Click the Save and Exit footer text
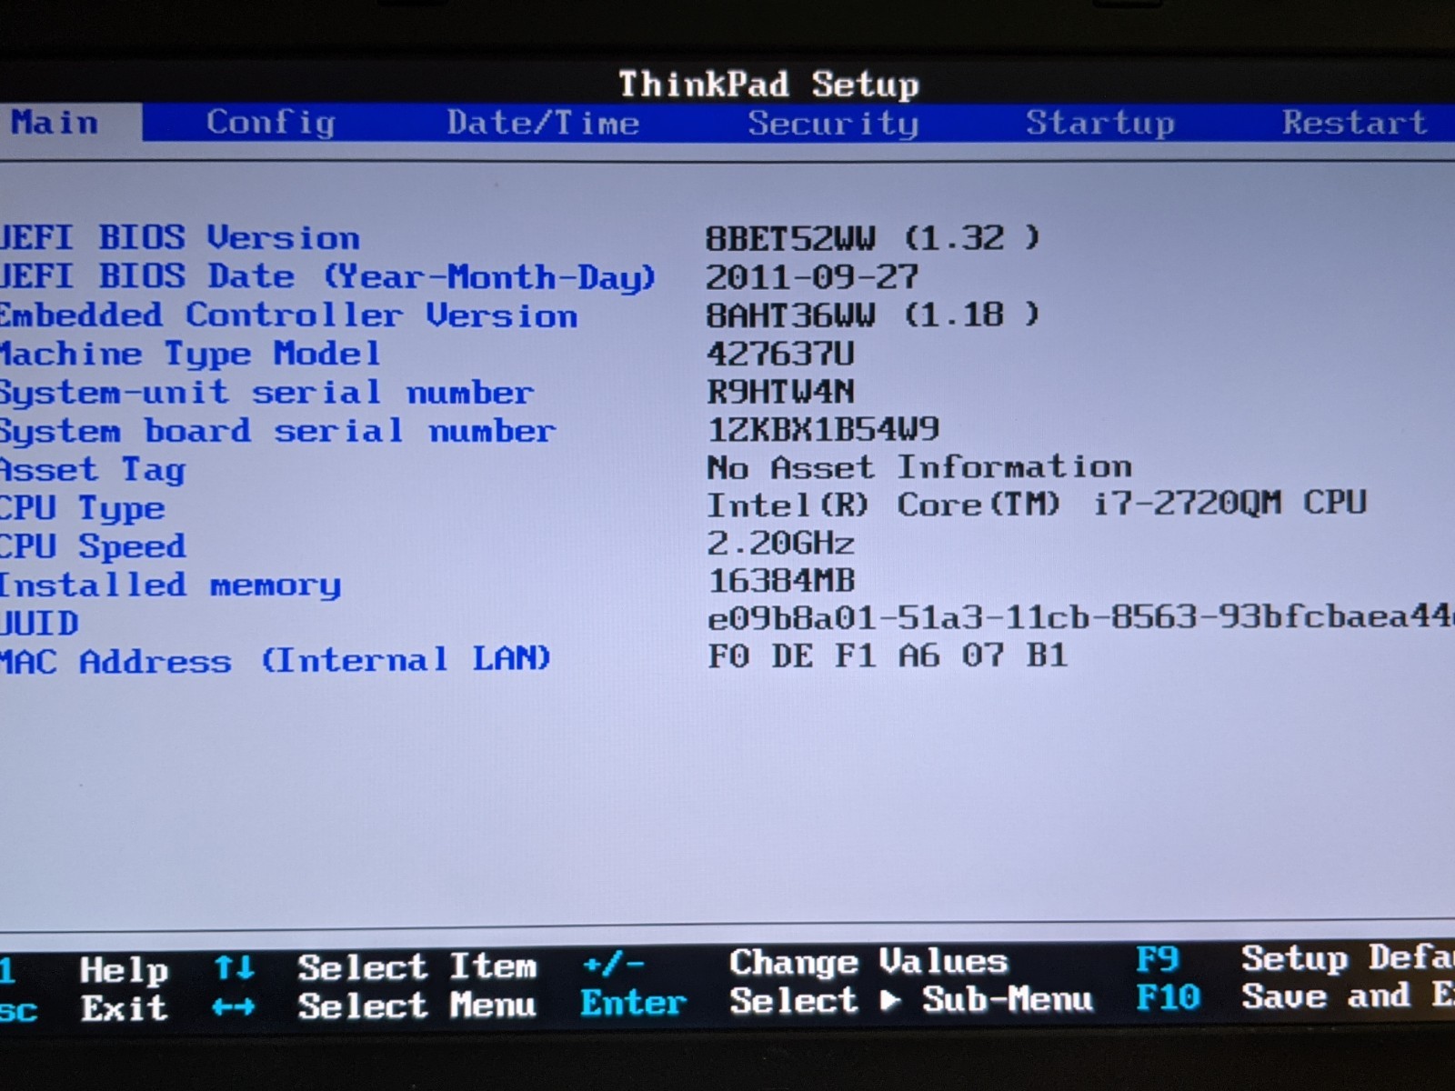This screenshot has height=1091, width=1455. pos(1348,996)
